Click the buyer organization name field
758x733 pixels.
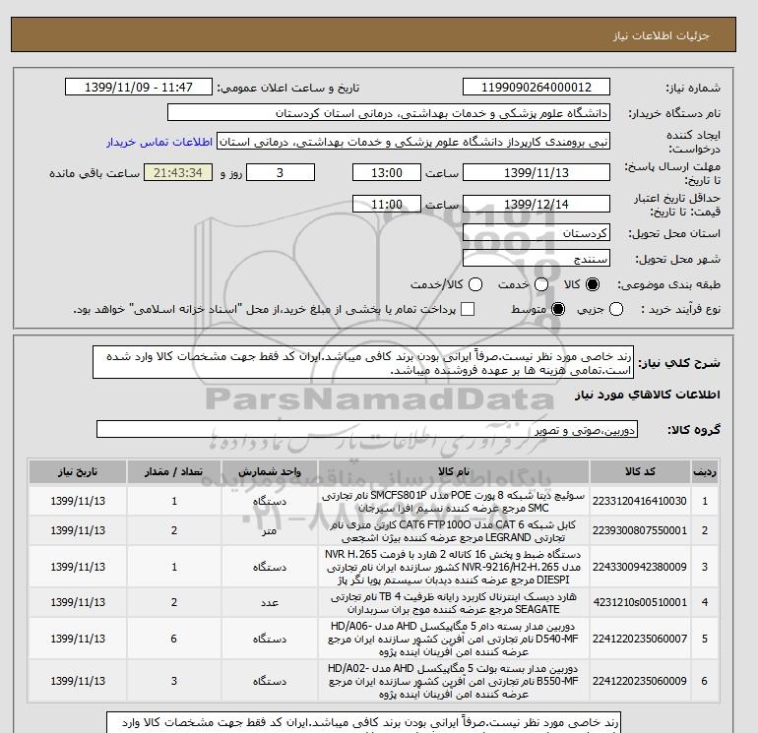(x=389, y=112)
